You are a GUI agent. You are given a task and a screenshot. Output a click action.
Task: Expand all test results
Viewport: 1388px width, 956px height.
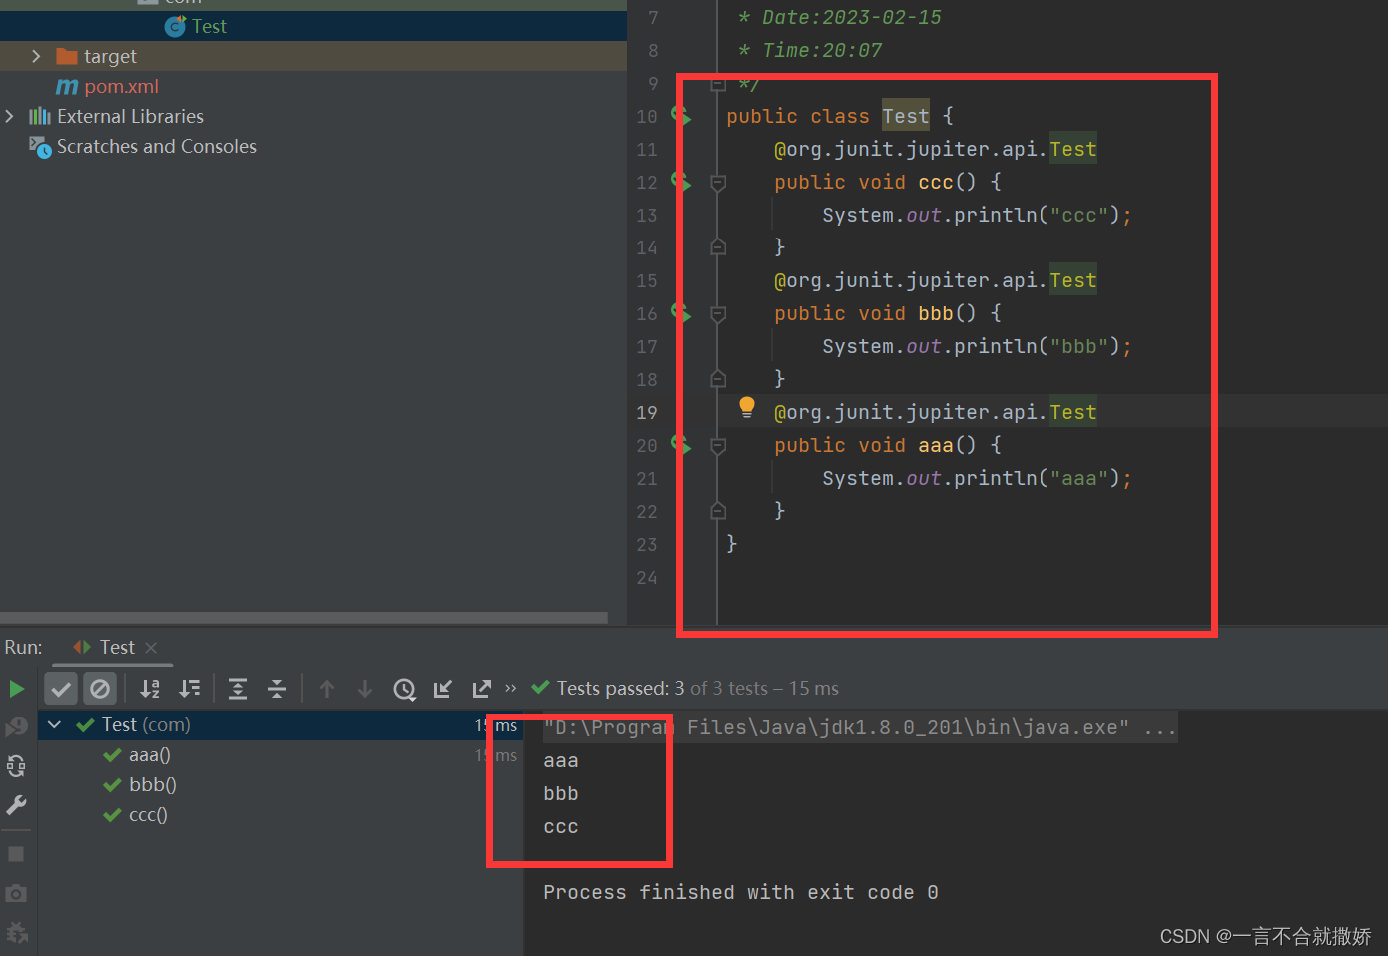coord(238,689)
